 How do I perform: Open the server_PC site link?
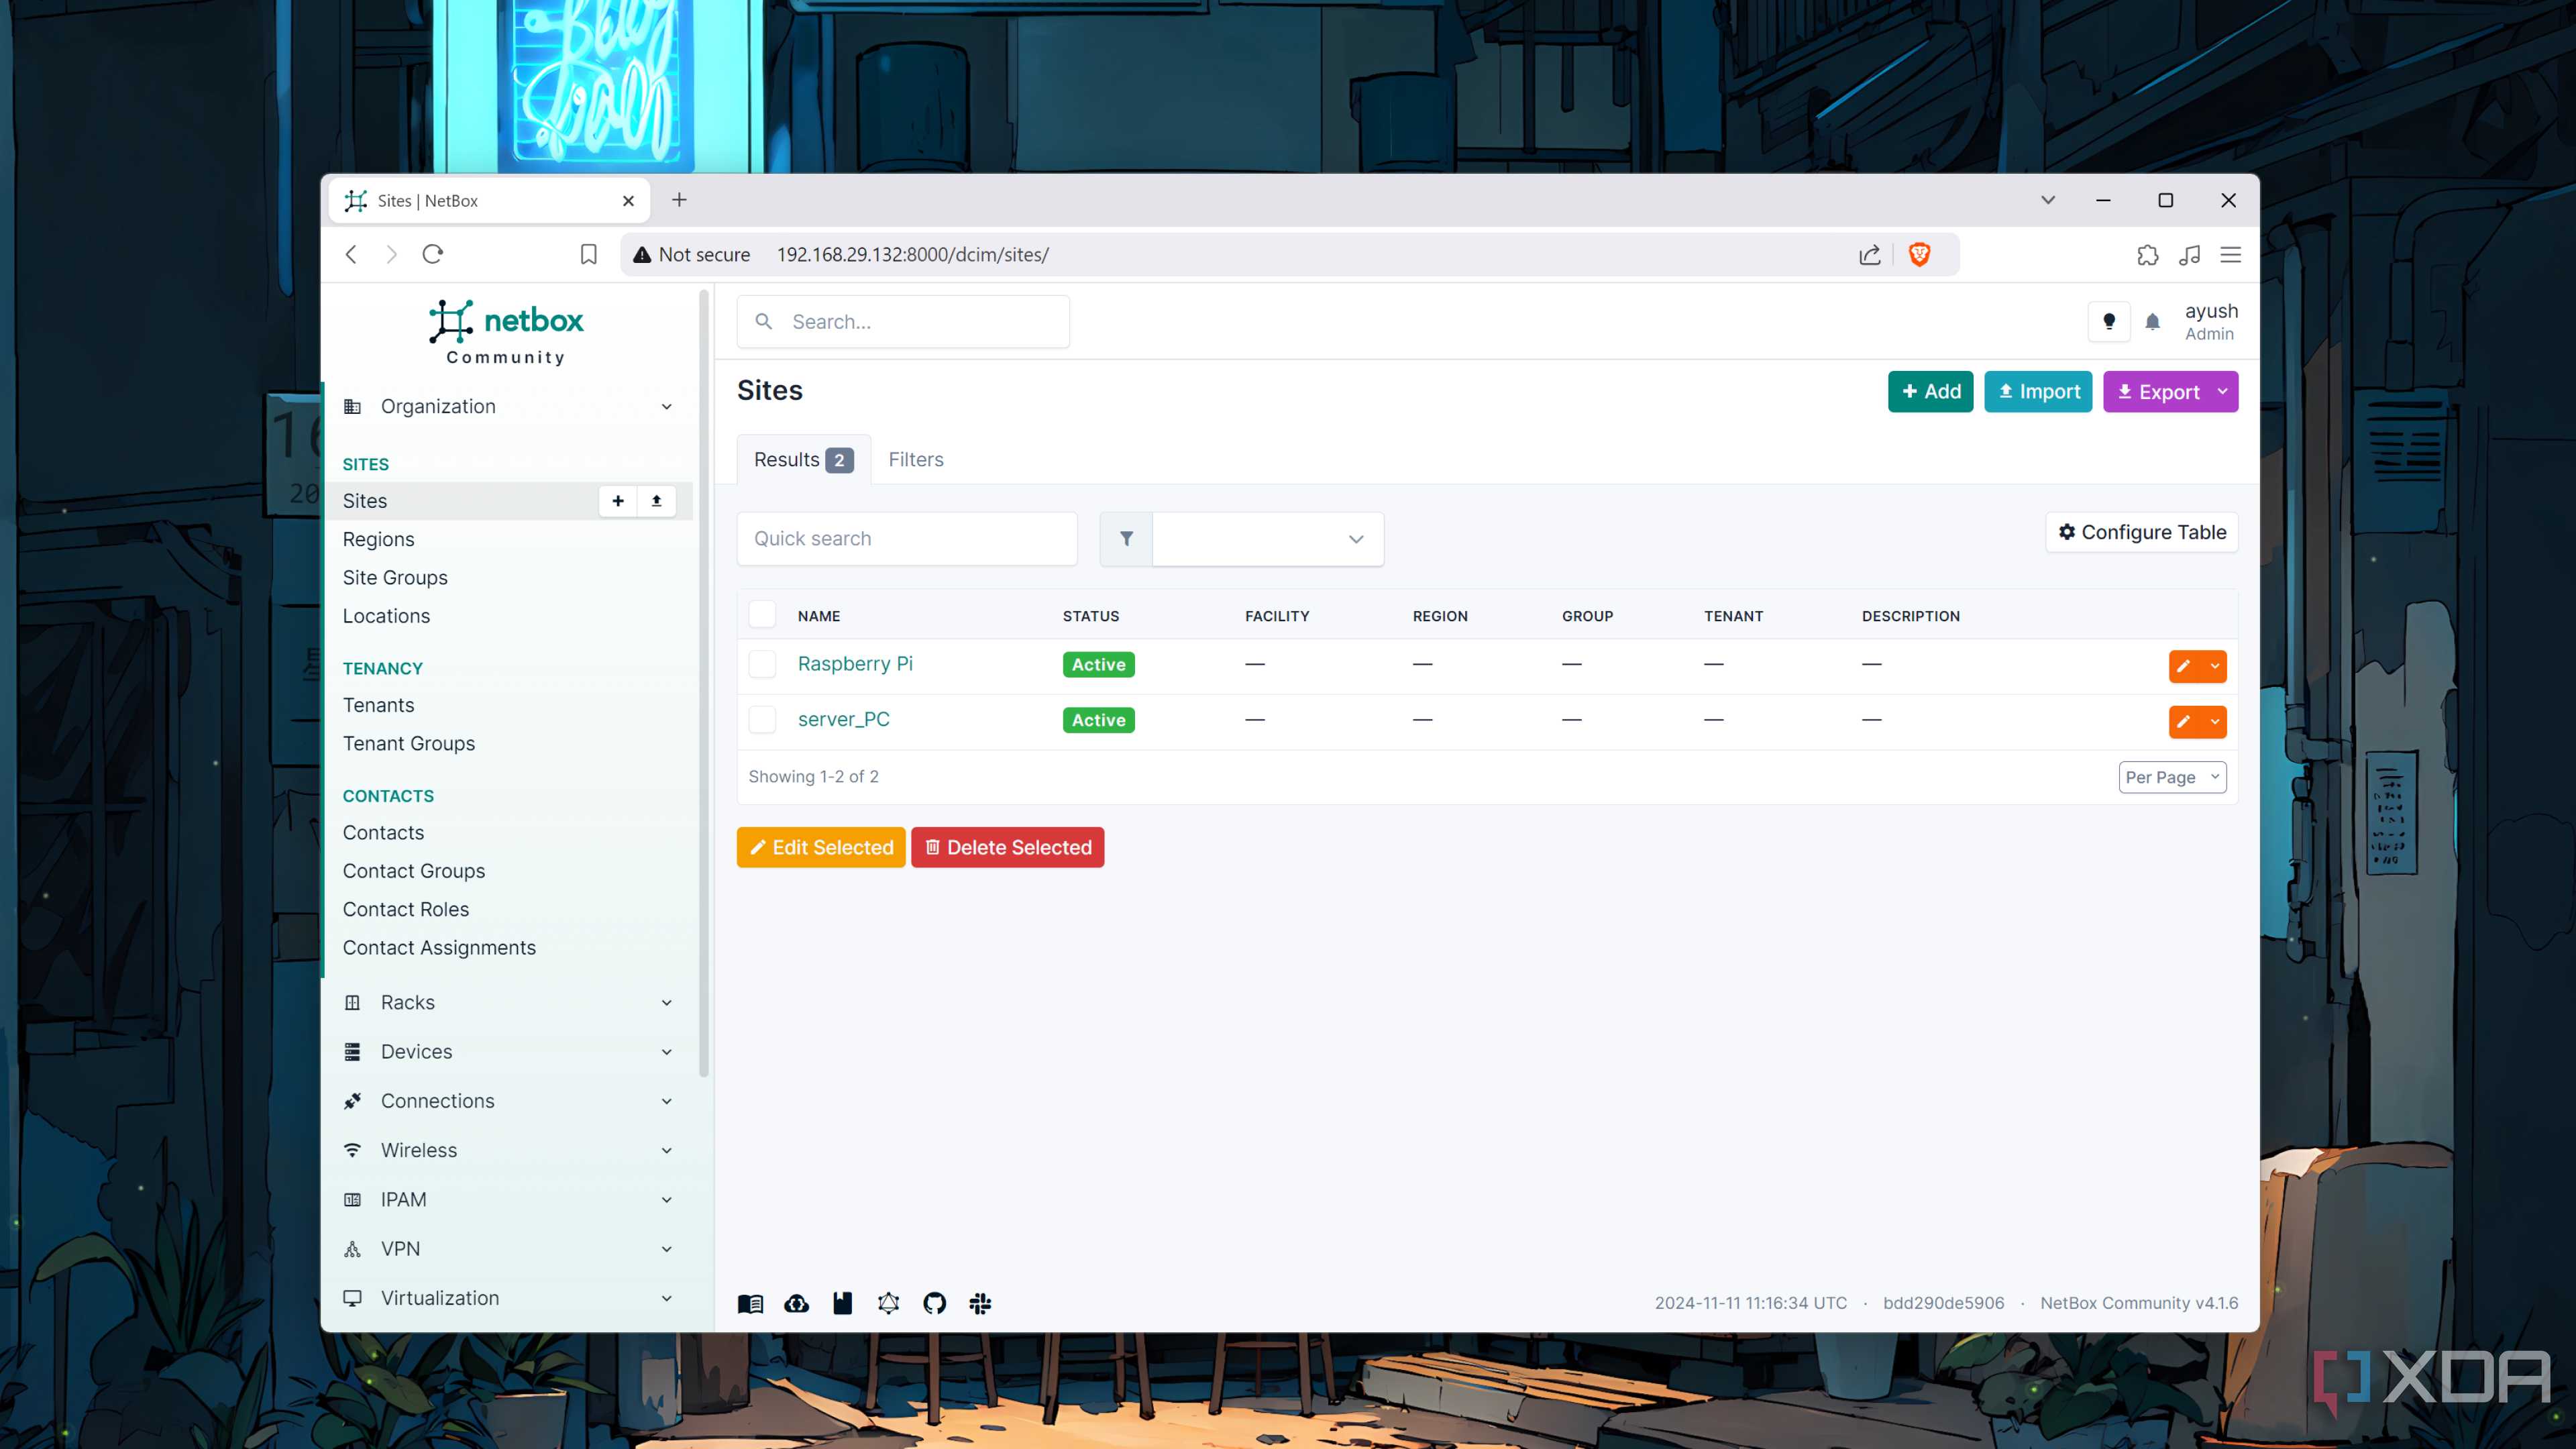pos(843,719)
